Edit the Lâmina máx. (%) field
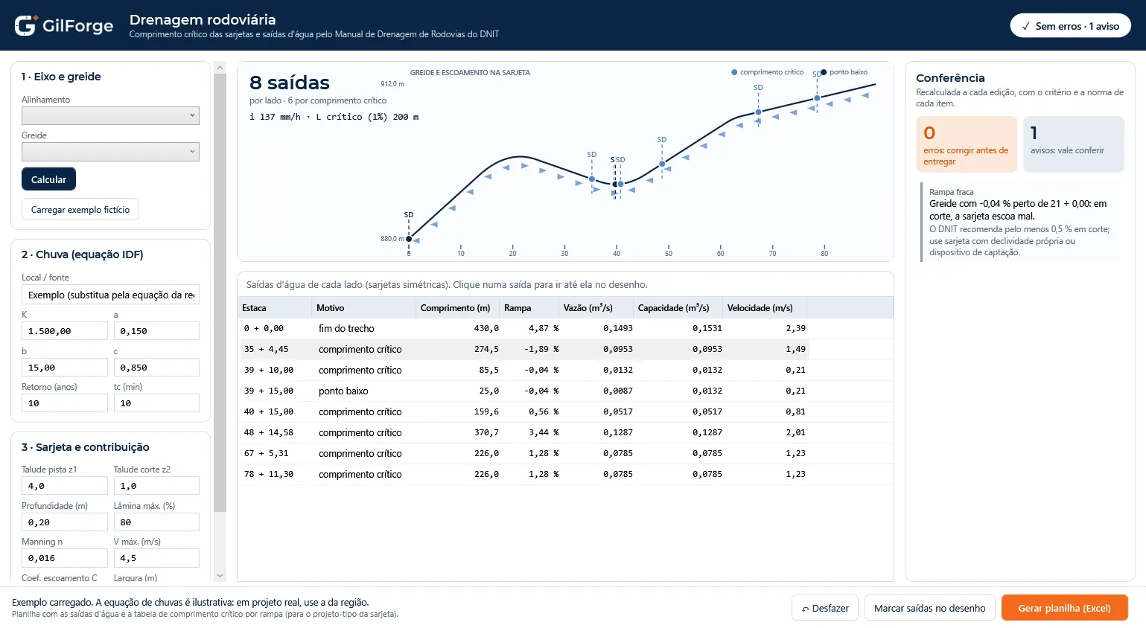Screen dimensions: 1146x628 pos(156,522)
